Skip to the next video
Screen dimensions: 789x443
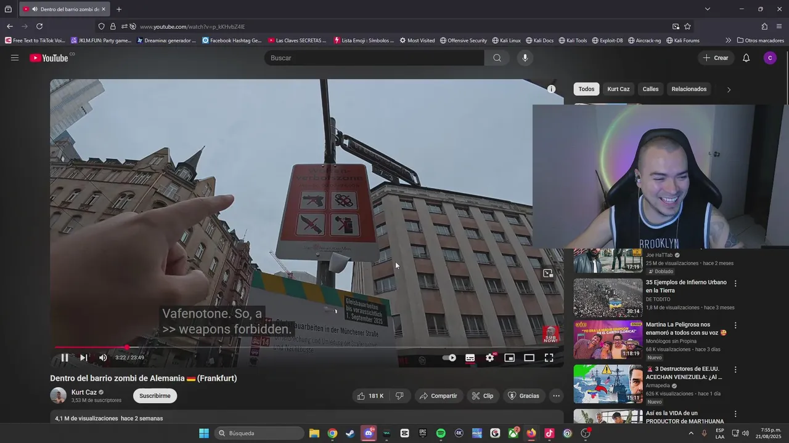click(x=84, y=357)
